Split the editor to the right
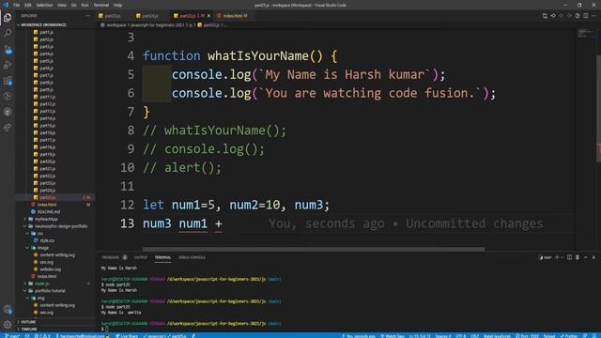Viewport: 601px width, 338px height. point(586,16)
